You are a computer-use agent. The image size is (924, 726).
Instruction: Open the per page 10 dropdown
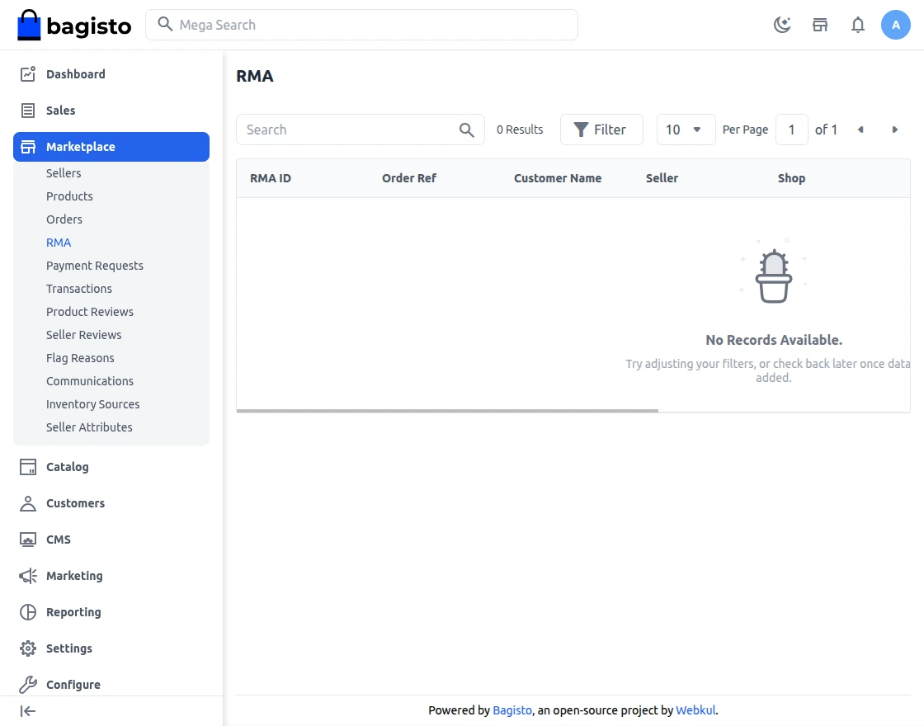(x=686, y=130)
